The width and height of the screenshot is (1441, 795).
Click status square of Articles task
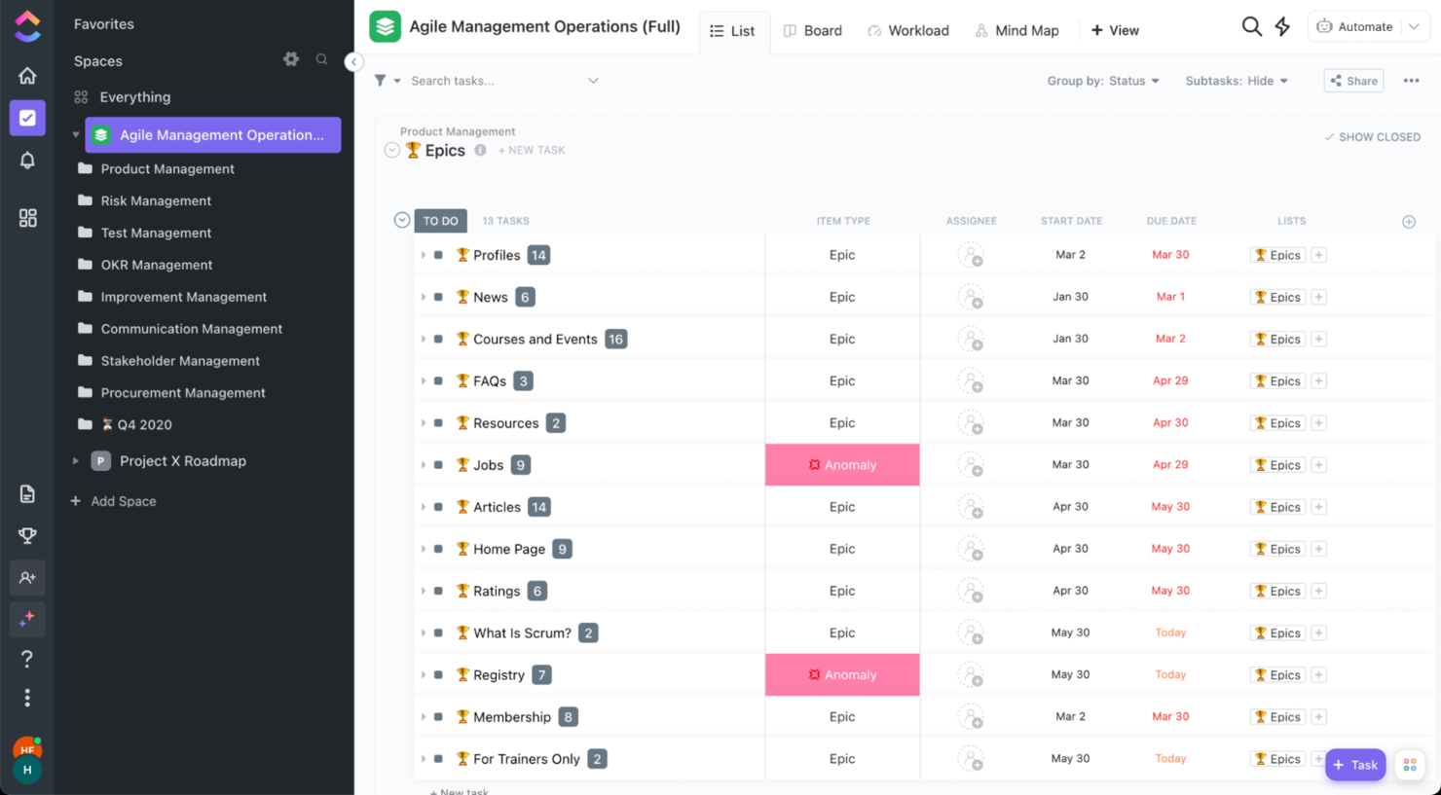(438, 507)
